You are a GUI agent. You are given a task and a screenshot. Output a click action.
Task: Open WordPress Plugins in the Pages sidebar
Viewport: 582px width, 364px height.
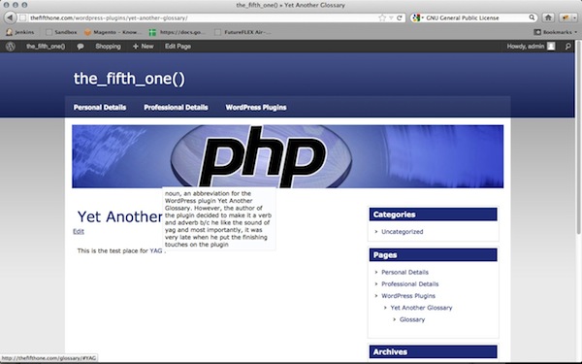(408, 296)
